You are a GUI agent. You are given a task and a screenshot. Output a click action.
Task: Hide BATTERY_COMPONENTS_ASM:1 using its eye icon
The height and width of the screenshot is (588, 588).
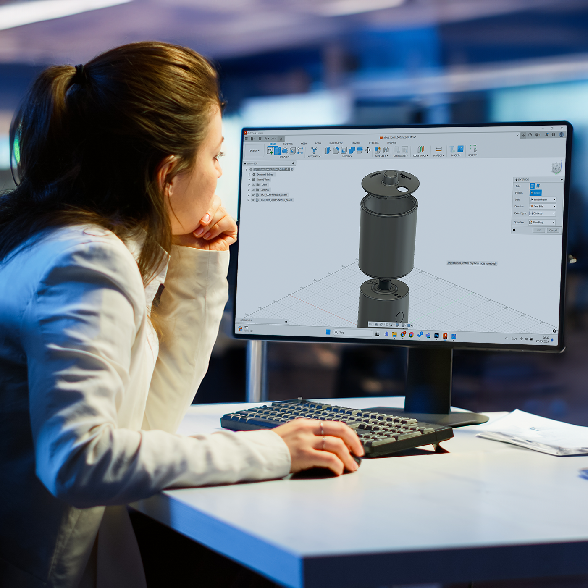point(253,200)
